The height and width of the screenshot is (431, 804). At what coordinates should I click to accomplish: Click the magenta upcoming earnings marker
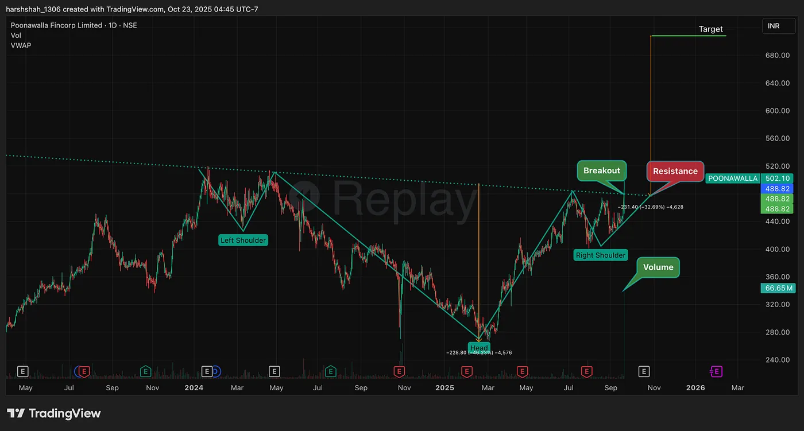(717, 371)
